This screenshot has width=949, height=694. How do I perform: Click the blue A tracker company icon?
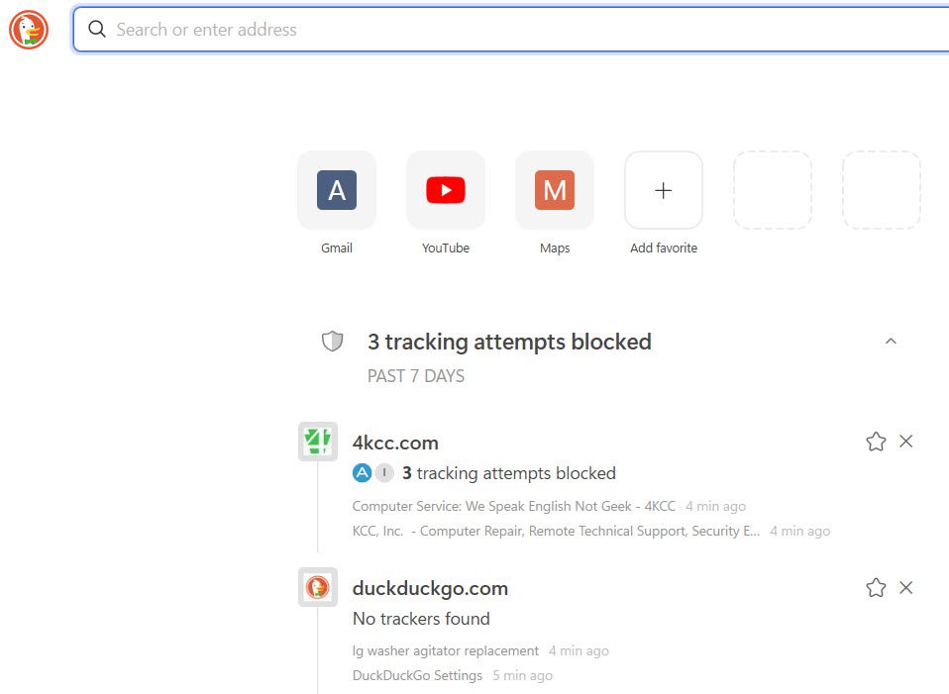tap(362, 472)
